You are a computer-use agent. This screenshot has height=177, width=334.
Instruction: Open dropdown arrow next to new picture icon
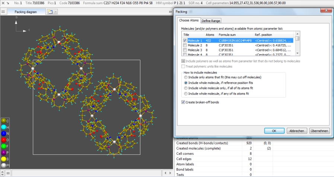(55, 12)
